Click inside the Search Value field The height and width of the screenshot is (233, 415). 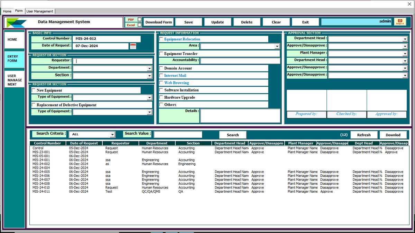[x=177, y=134]
